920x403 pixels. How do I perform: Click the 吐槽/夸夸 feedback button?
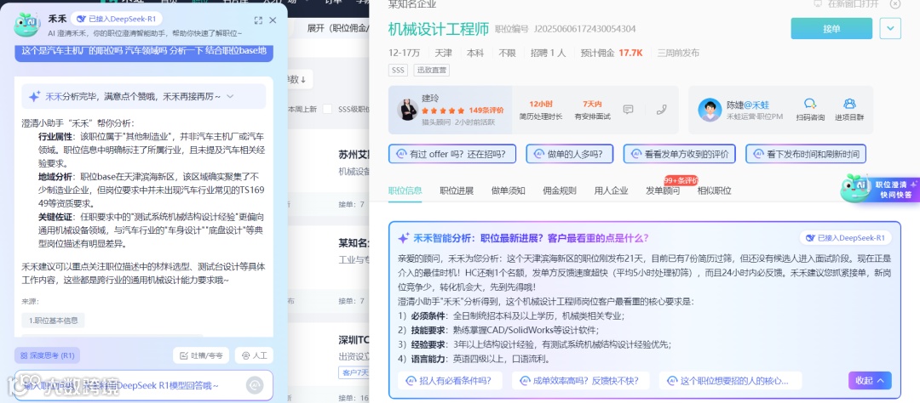201,355
